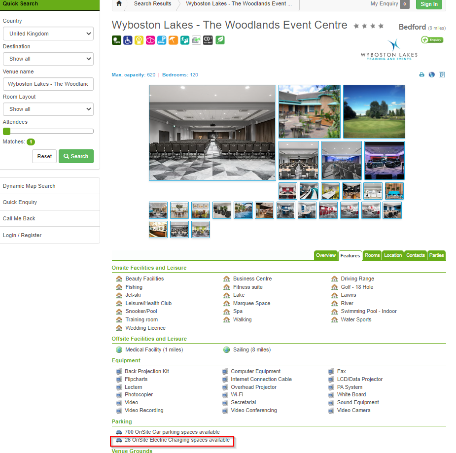Click 'Golf - 18 Hole' feature

(357, 287)
